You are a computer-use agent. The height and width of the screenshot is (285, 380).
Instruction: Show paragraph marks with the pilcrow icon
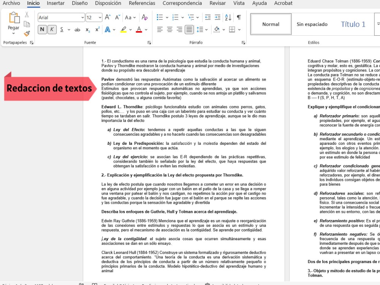(239, 17)
